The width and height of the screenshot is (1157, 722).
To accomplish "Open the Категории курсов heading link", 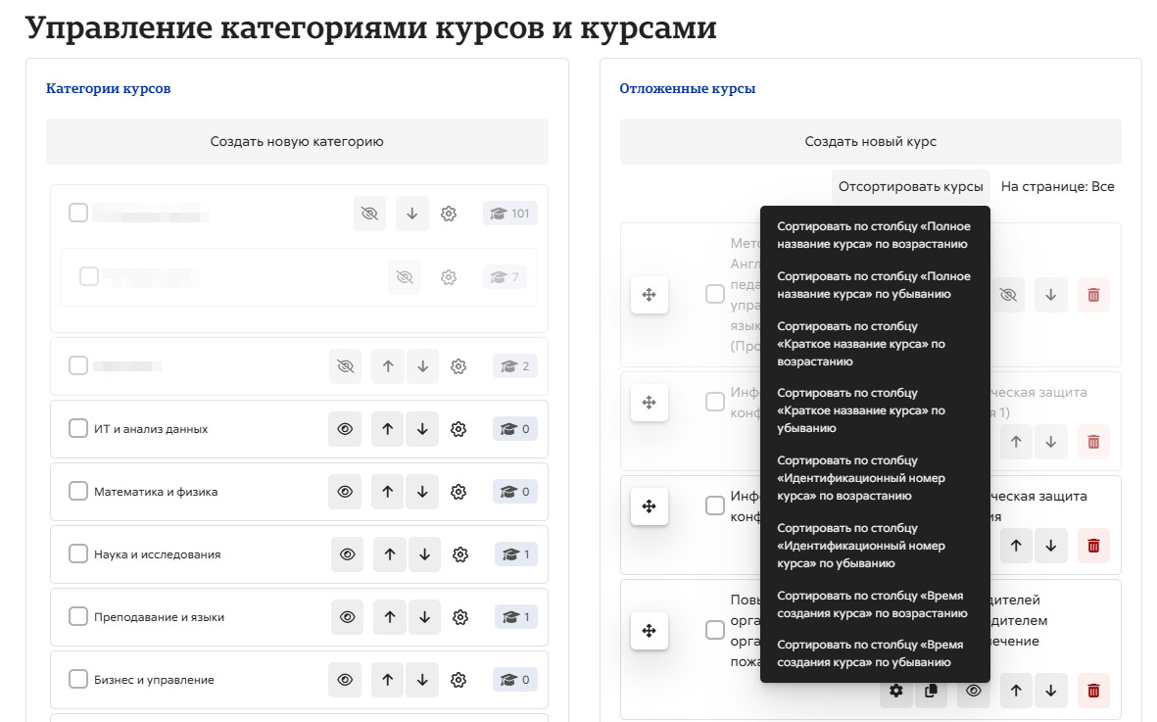I will [109, 88].
